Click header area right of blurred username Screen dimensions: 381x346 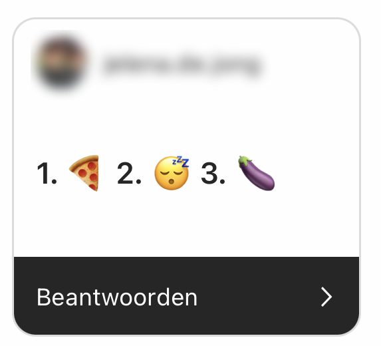pos(311,65)
